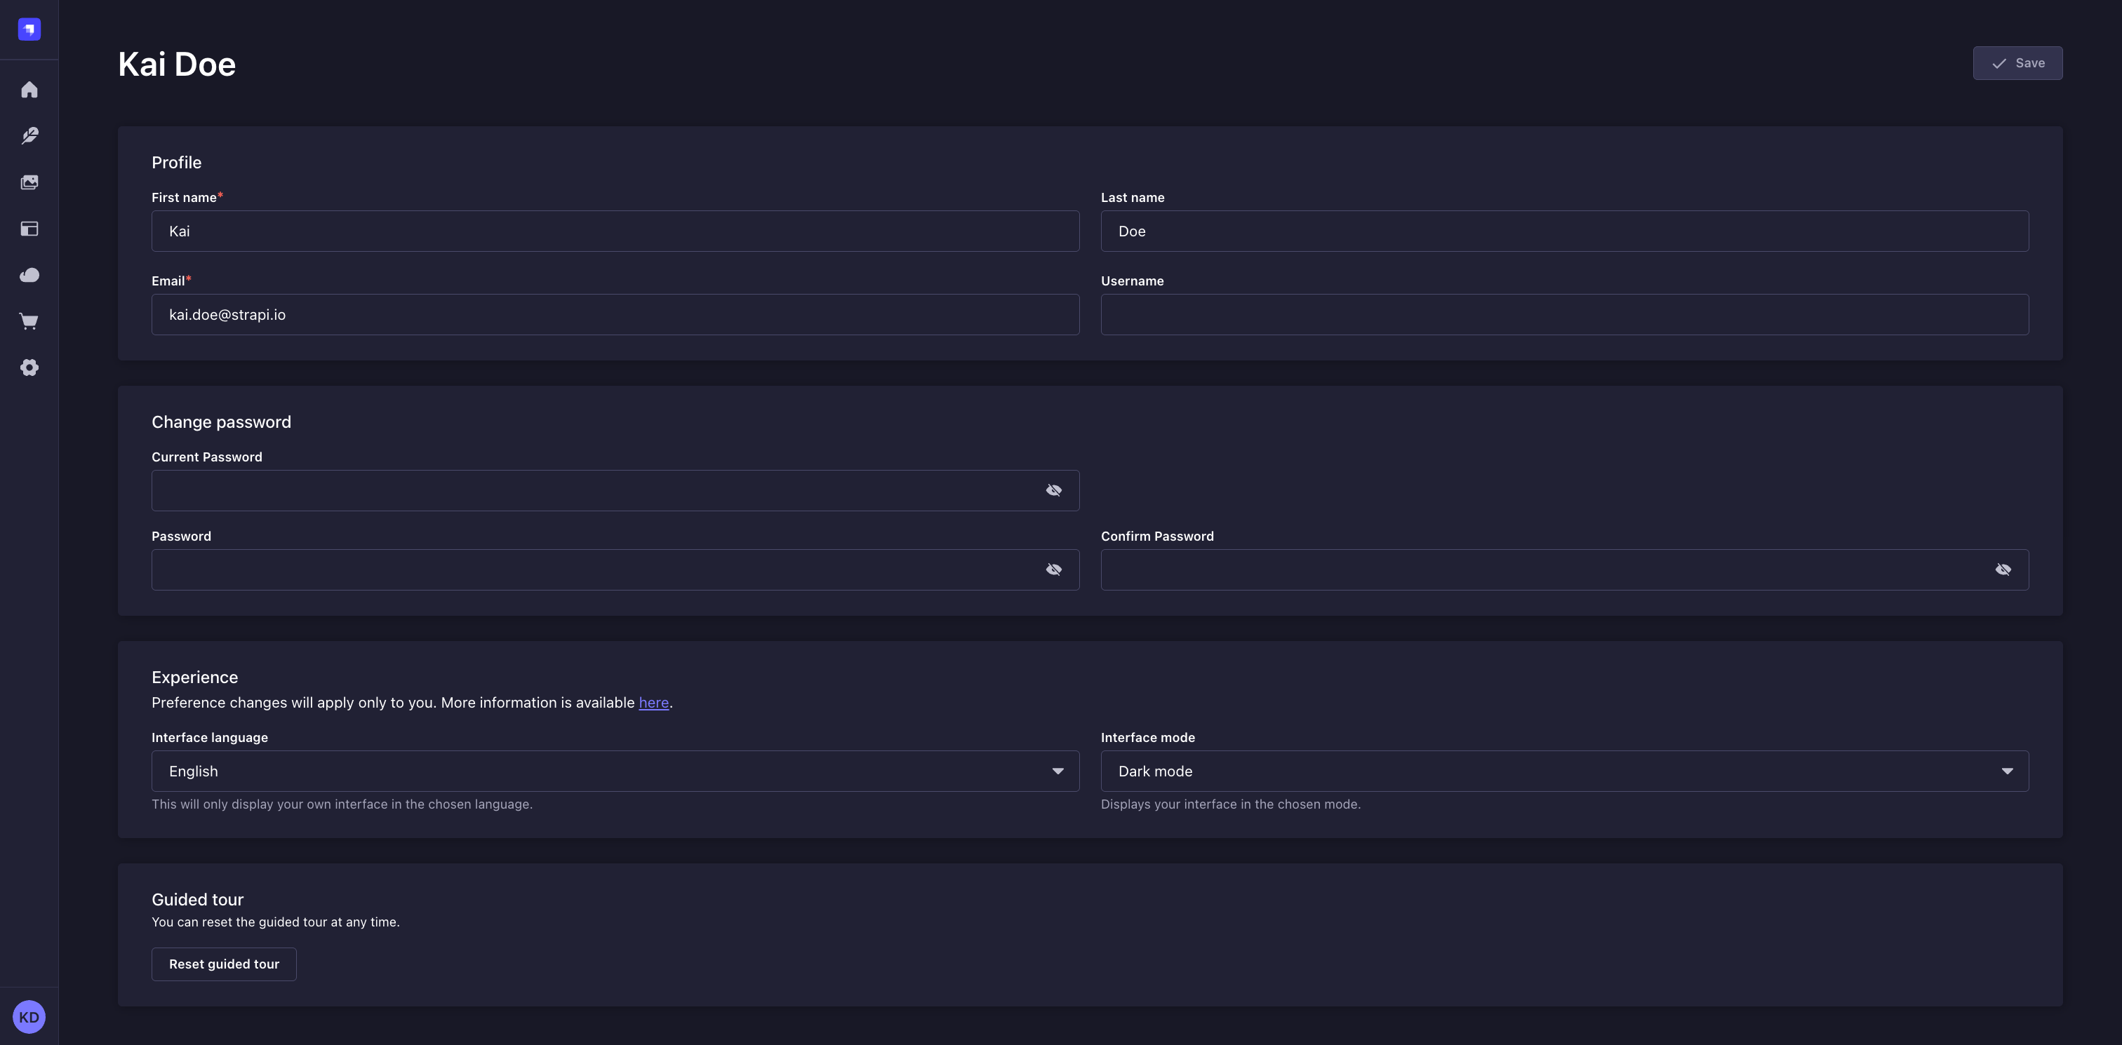Open the Settings gear icon
Viewport: 2122px width, 1045px height.
(29, 368)
